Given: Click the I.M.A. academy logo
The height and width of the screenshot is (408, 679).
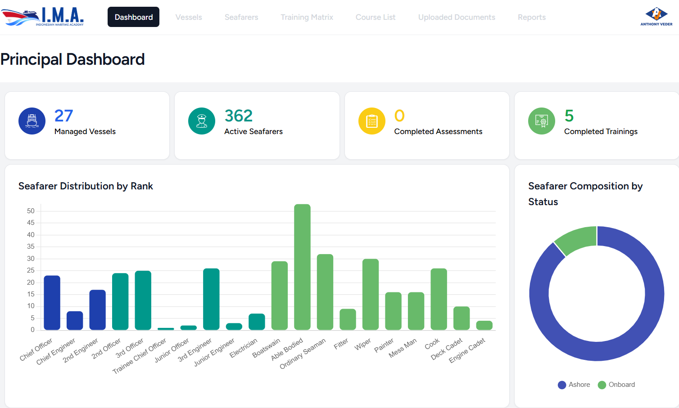Looking at the screenshot, I should 43,17.
